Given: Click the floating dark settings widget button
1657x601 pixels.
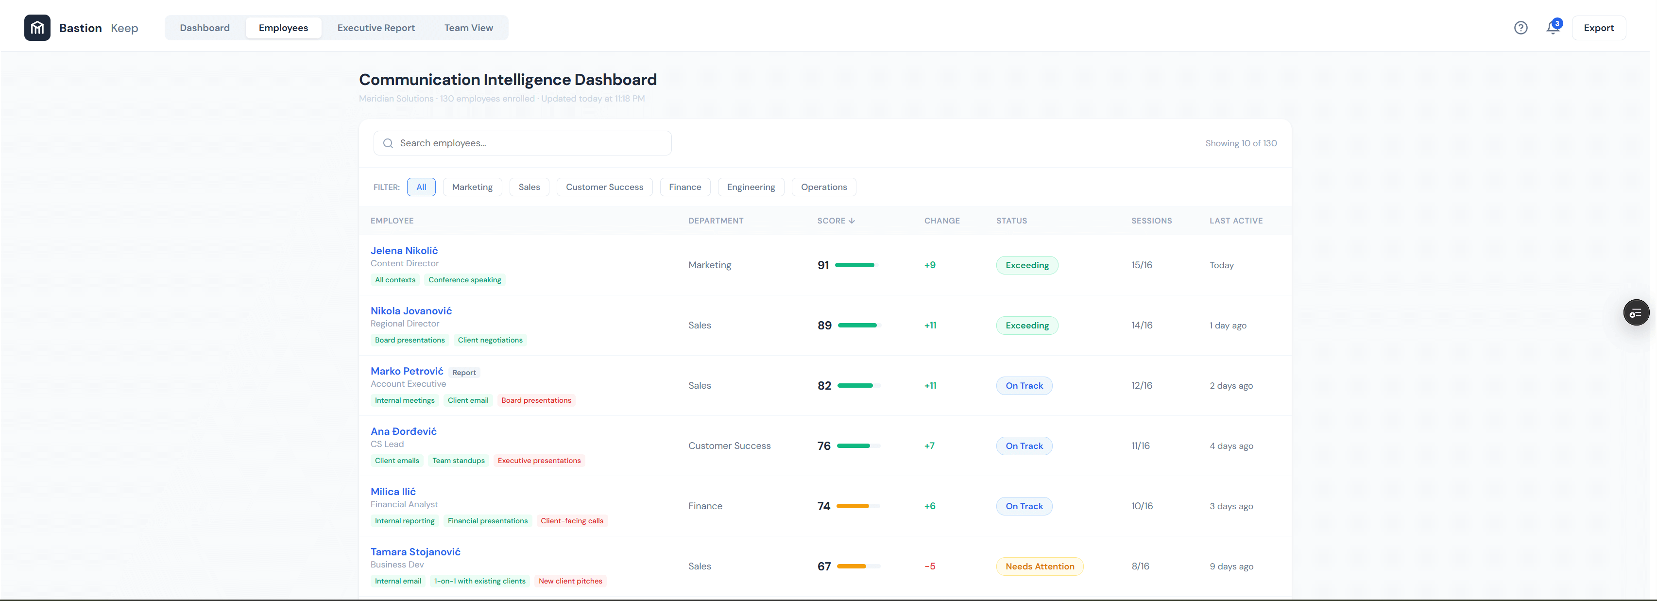Looking at the screenshot, I should click(1636, 313).
